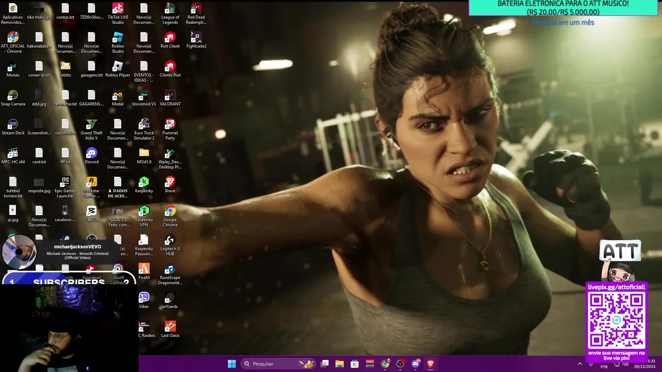
Task: Open Microsoft Store from the taskbar
Action: (x=354, y=364)
